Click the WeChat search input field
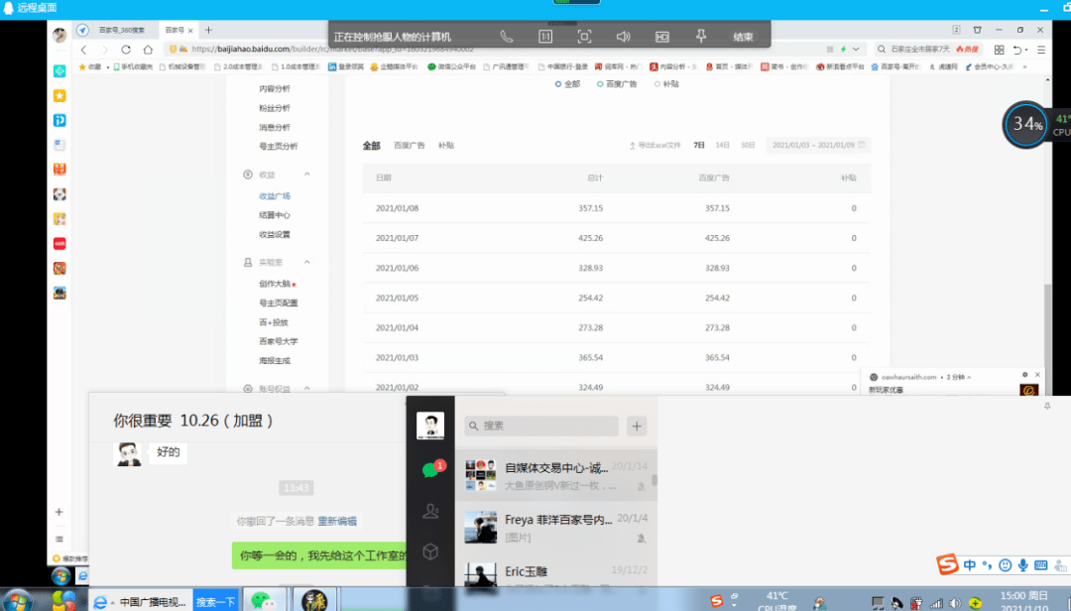 [540, 425]
